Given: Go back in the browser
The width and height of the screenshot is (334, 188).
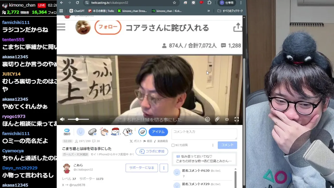Looking at the screenshot, I should pos(62,3).
